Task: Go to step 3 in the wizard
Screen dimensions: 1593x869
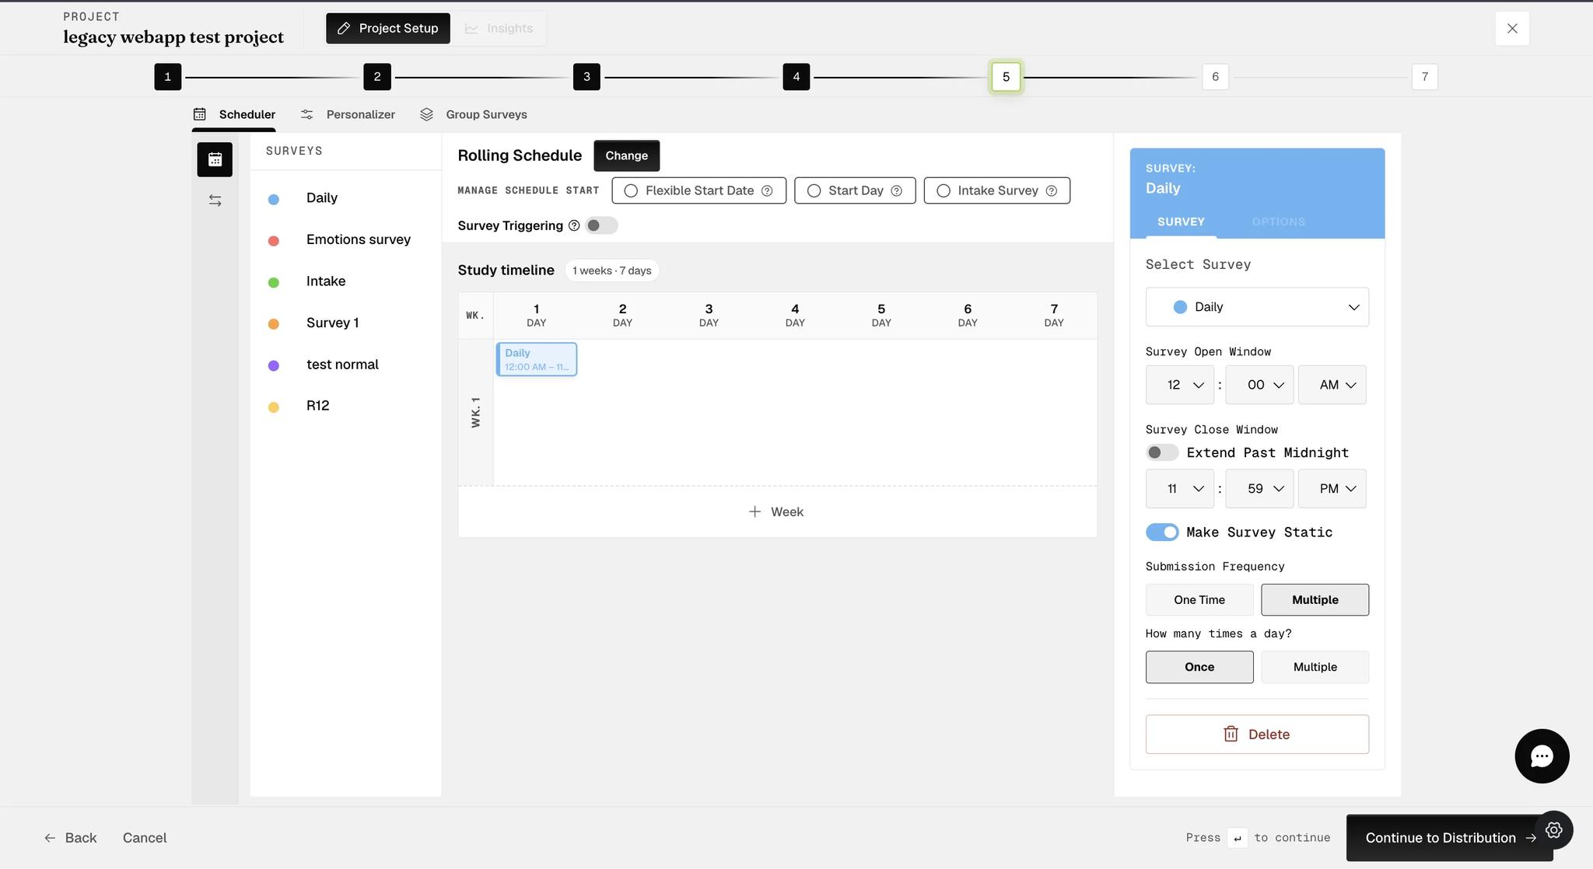Action: pyautogui.click(x=586, y=77)
